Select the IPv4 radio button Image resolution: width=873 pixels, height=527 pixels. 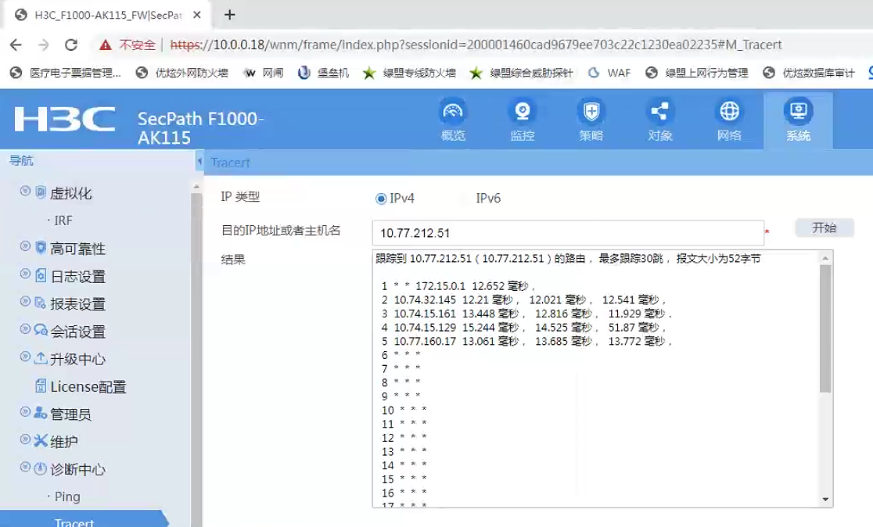[381, 199]
